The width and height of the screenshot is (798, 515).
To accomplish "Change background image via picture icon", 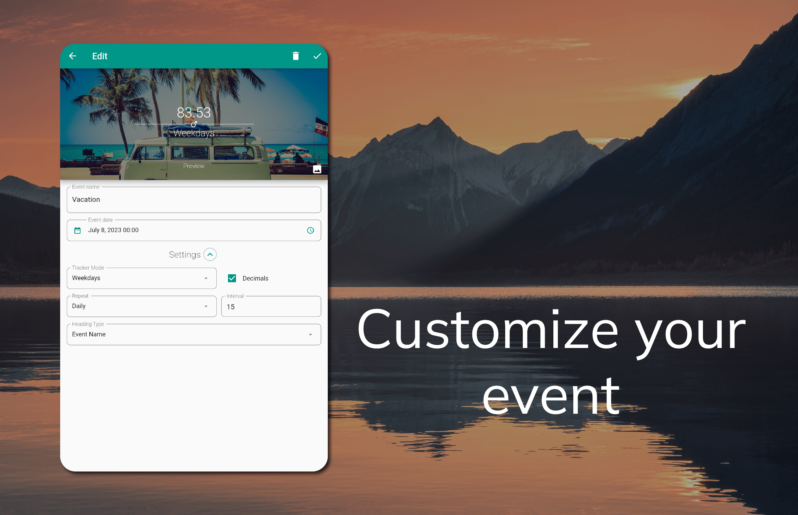I will point(317,170).
